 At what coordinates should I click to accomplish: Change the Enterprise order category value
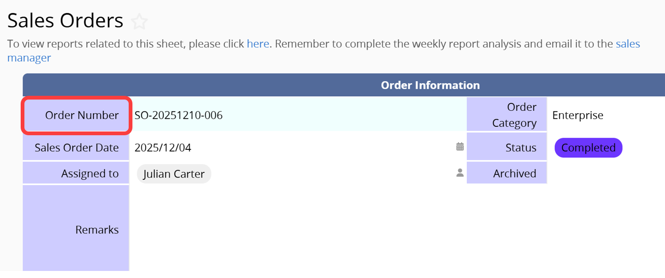coord(578,115)
